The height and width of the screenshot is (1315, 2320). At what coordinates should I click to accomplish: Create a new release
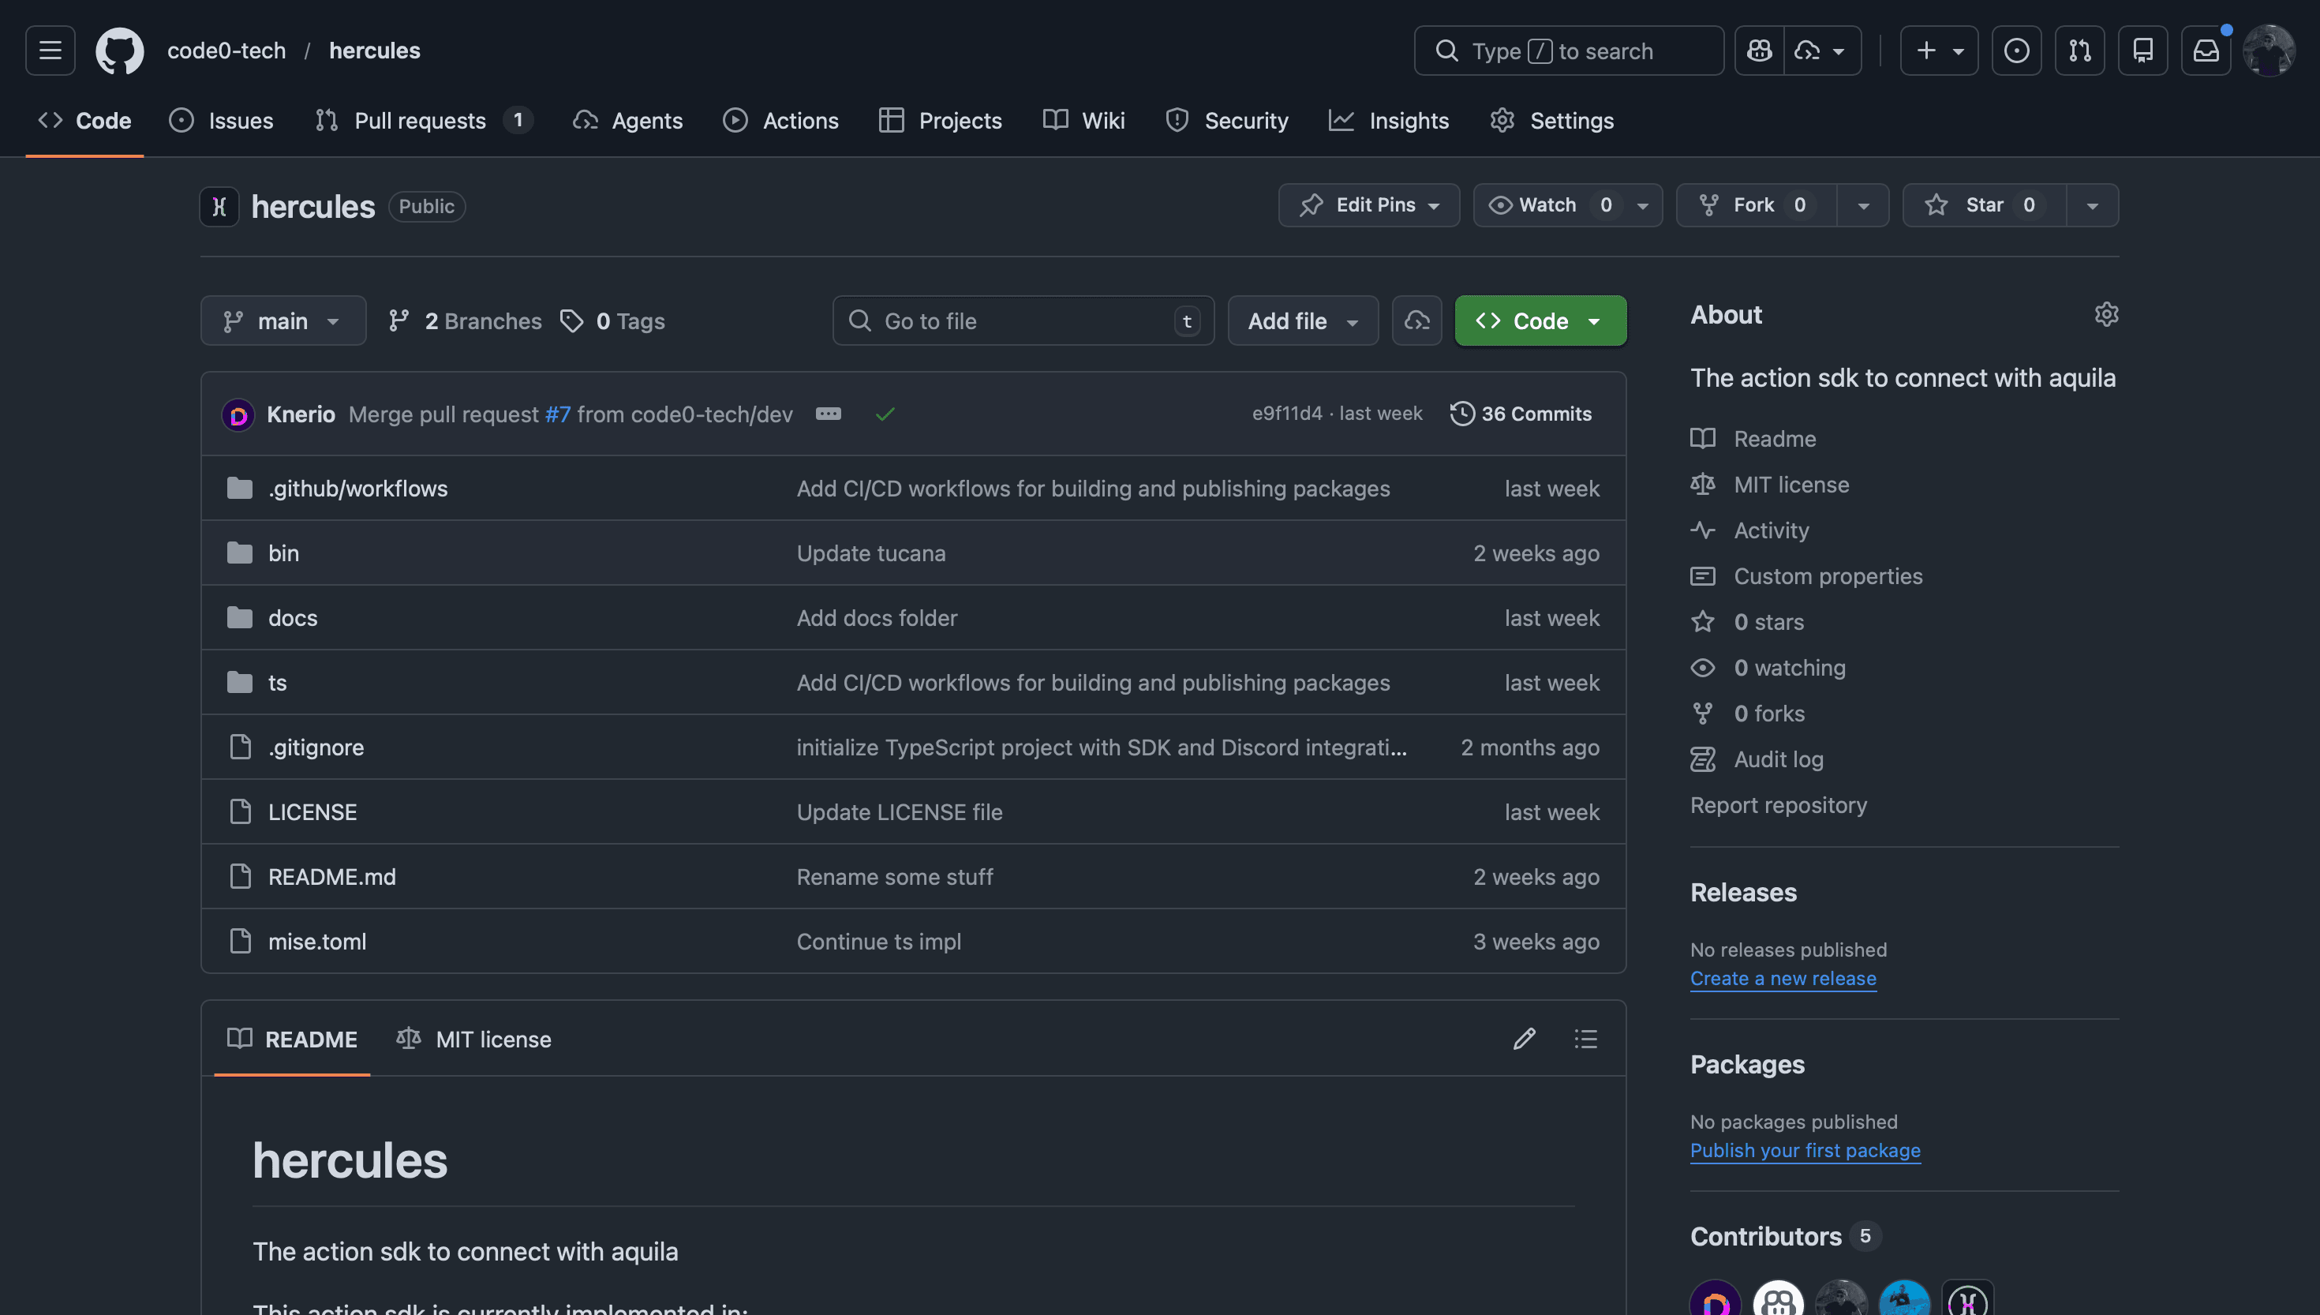tap(1783, 978)
